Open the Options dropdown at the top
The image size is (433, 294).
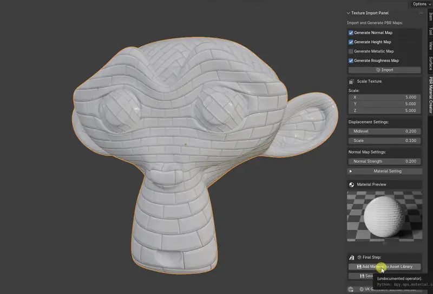coord(422,4)
